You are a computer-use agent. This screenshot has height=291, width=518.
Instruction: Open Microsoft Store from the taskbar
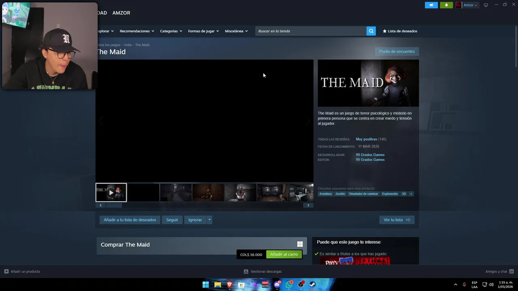pyautogui.click(x=242, y=285)
